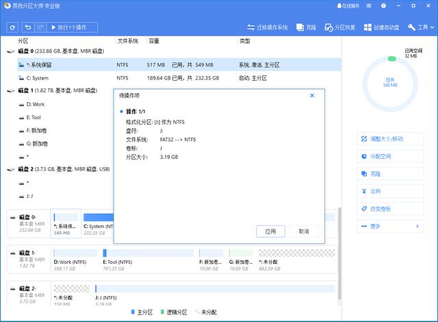Click the redo arrow icon
This screenshot has width=438, height=322.
click(40, 27)
